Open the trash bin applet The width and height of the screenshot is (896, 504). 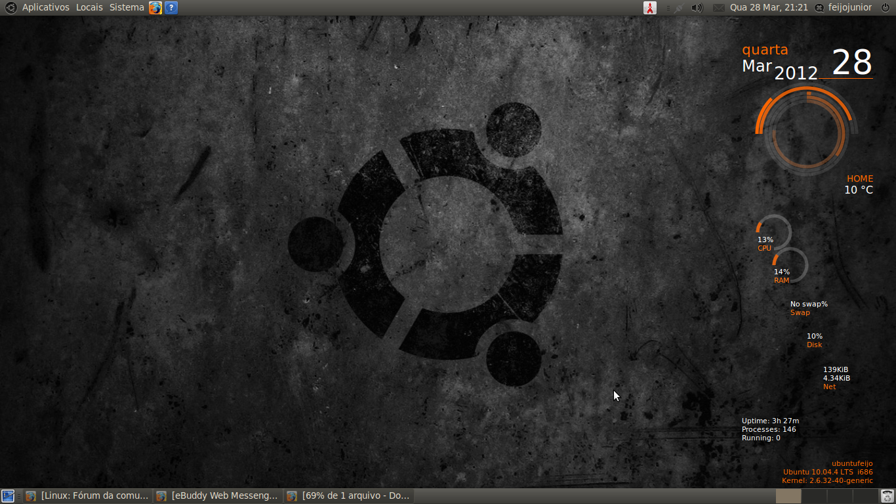point(887,496)
